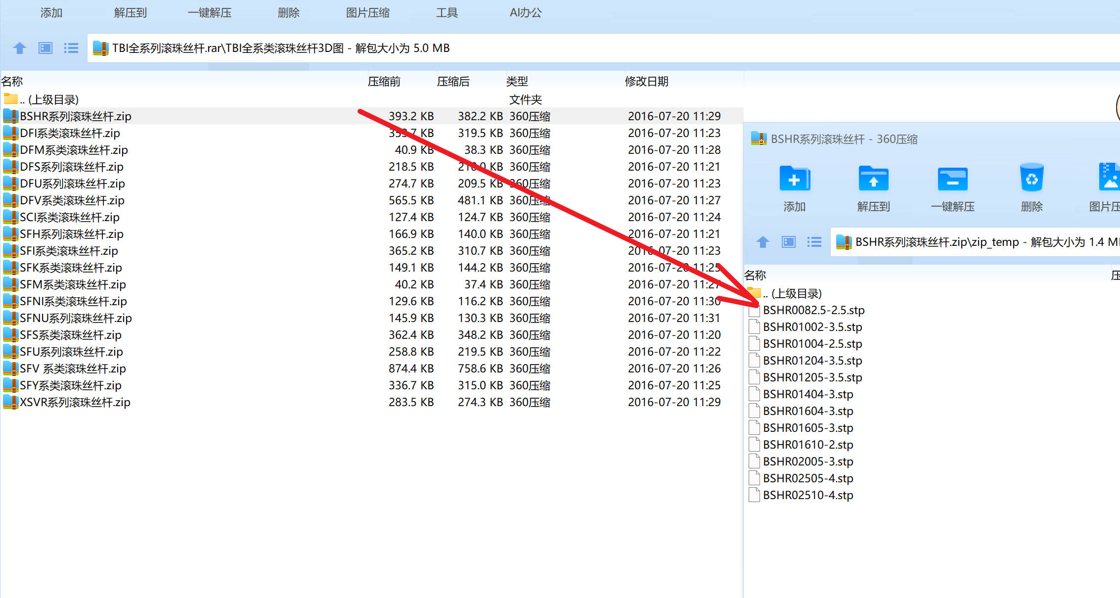The width and height of the screenshot is (1120, 598).
Task: Switch to list view in BSHR window
Action: (x=814, y=242)
